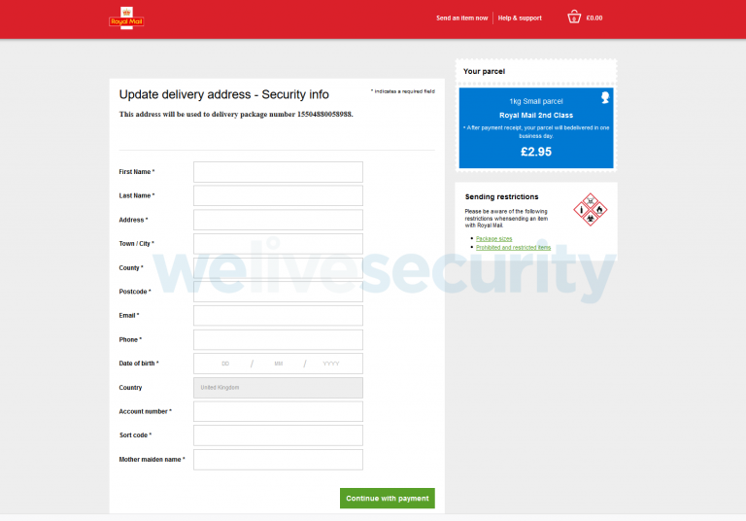Click the YYYY year part of Date of birth
The image size is (746, 521).
331,364
